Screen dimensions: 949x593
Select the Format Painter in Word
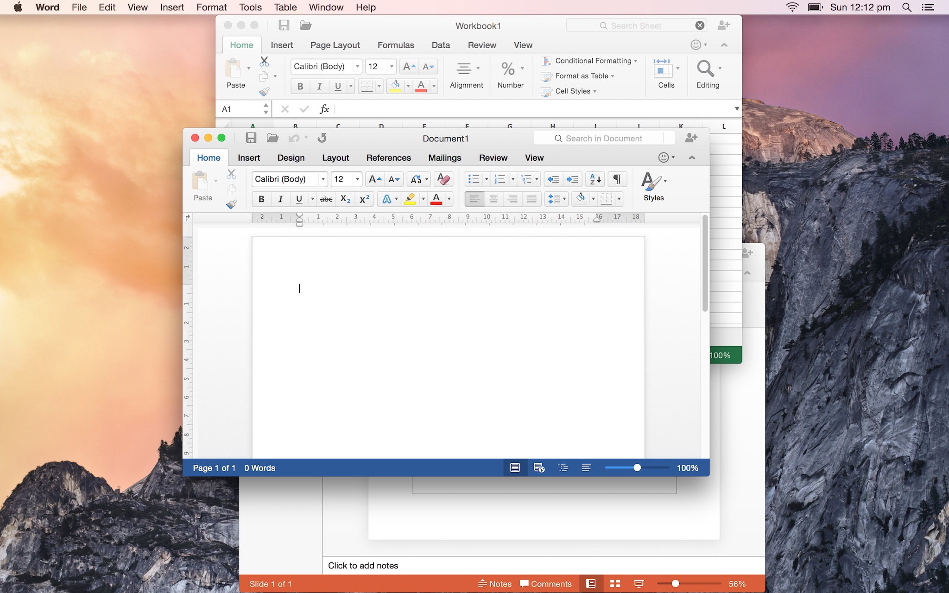pos(231,204)
